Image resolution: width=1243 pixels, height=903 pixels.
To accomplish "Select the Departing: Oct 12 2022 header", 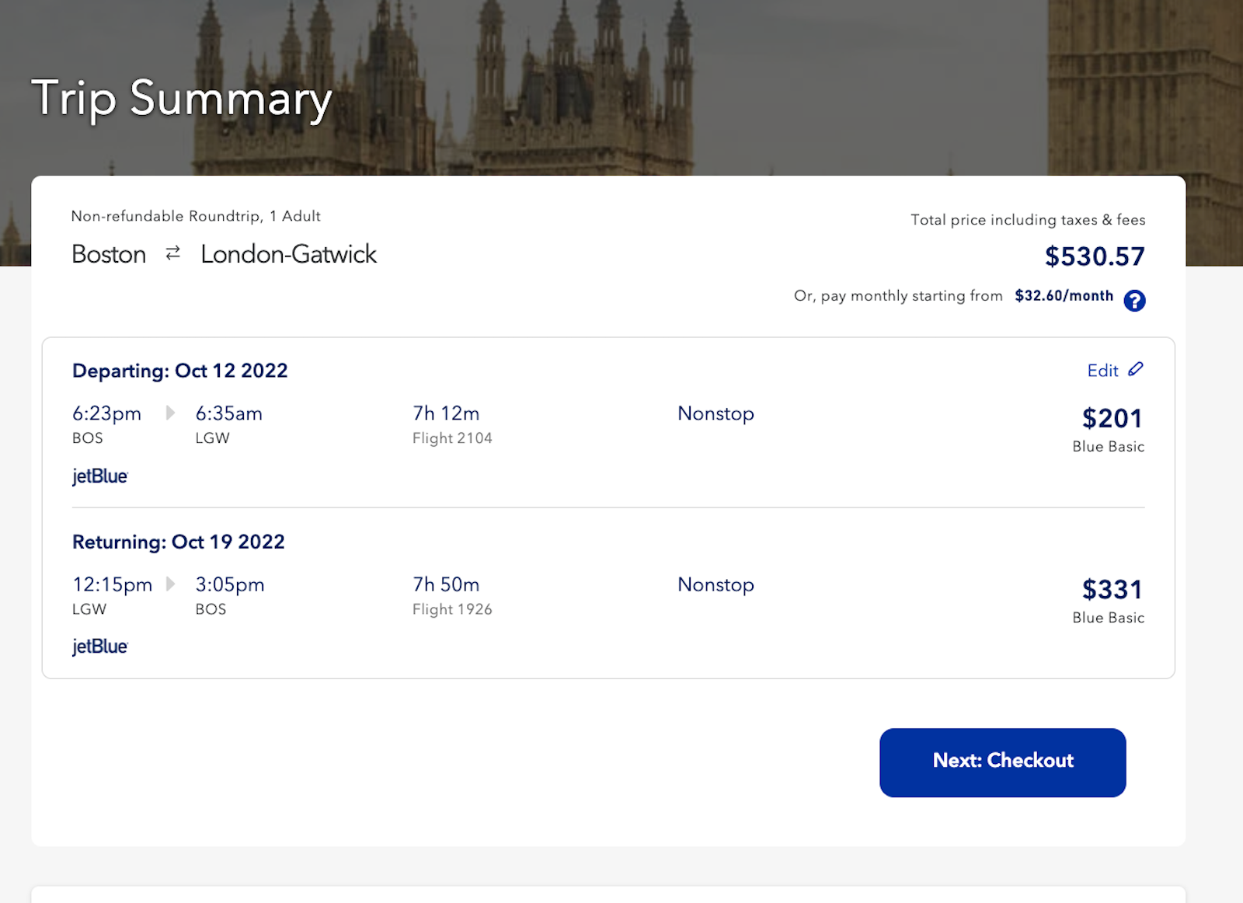I will click(x=180, y=371).
